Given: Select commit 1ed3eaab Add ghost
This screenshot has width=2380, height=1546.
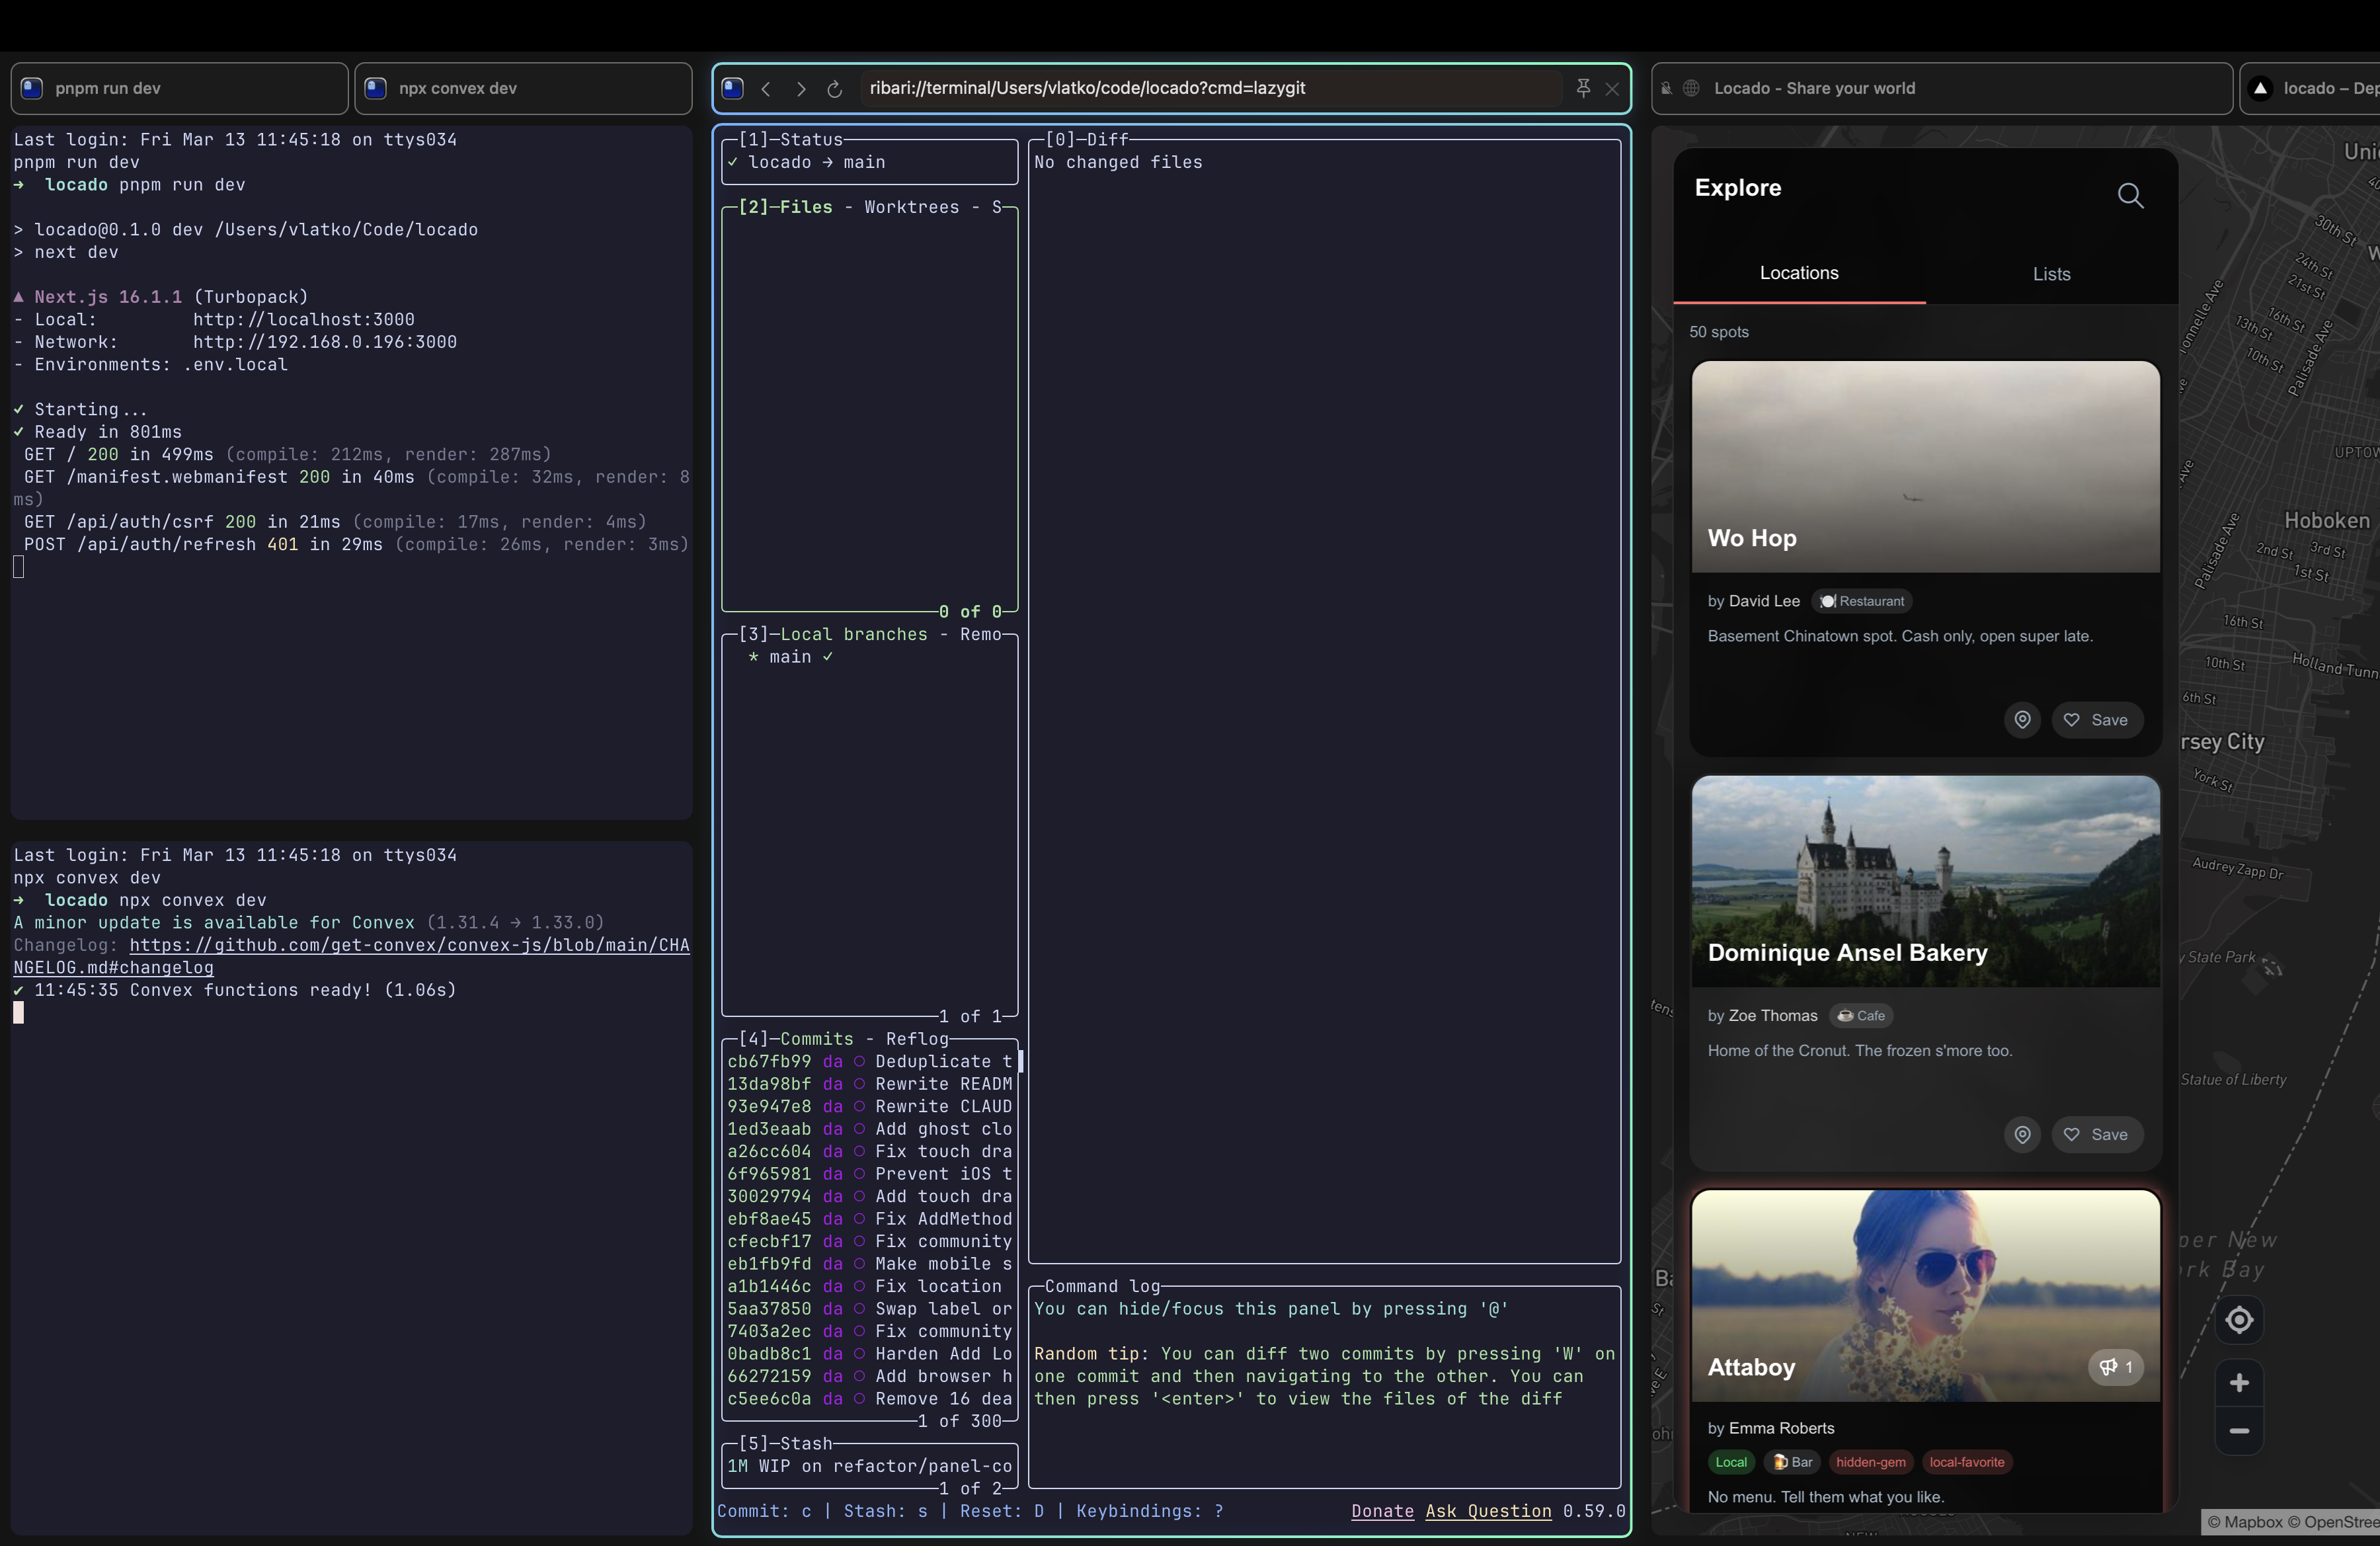Looking at the screenshot, I should (x=870, y=1129).
